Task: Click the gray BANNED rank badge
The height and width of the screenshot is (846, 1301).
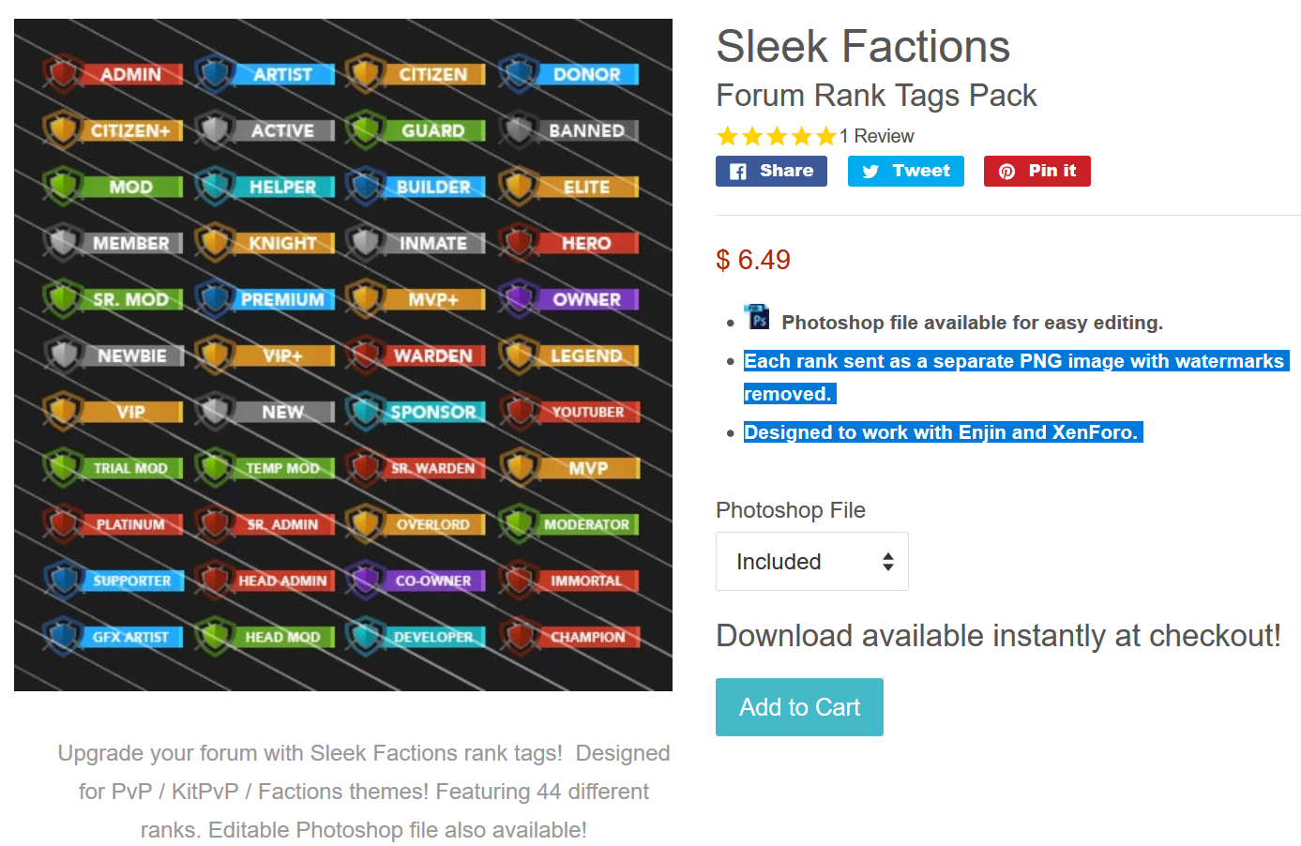Action: [568, 130]
